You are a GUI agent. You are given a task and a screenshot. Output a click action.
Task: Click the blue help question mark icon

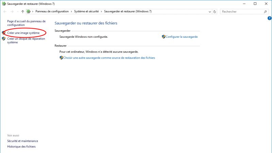269,18
